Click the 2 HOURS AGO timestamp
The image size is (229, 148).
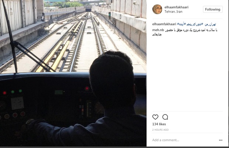pyautogui.click(x=160, y=130)
